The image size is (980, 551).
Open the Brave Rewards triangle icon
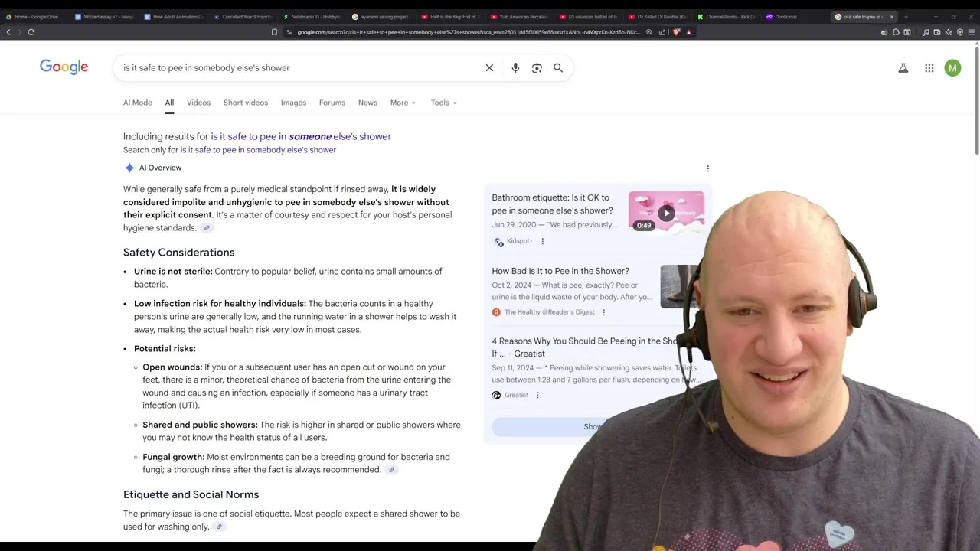point(688,32)
